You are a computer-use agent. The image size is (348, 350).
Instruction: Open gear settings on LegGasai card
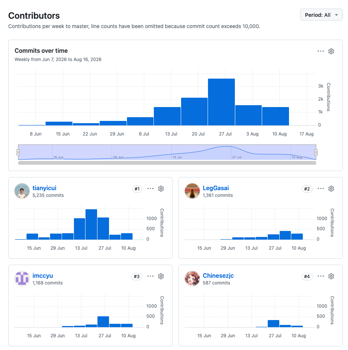point(331,189)
